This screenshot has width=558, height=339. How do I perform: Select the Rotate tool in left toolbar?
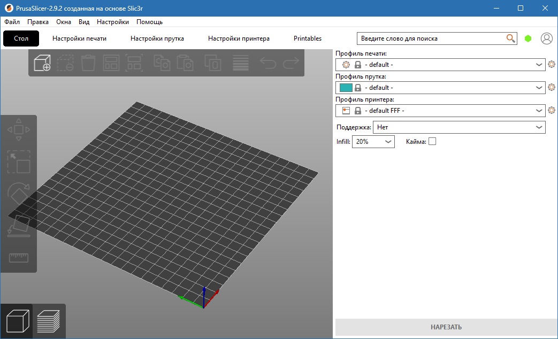coord(19,194)
